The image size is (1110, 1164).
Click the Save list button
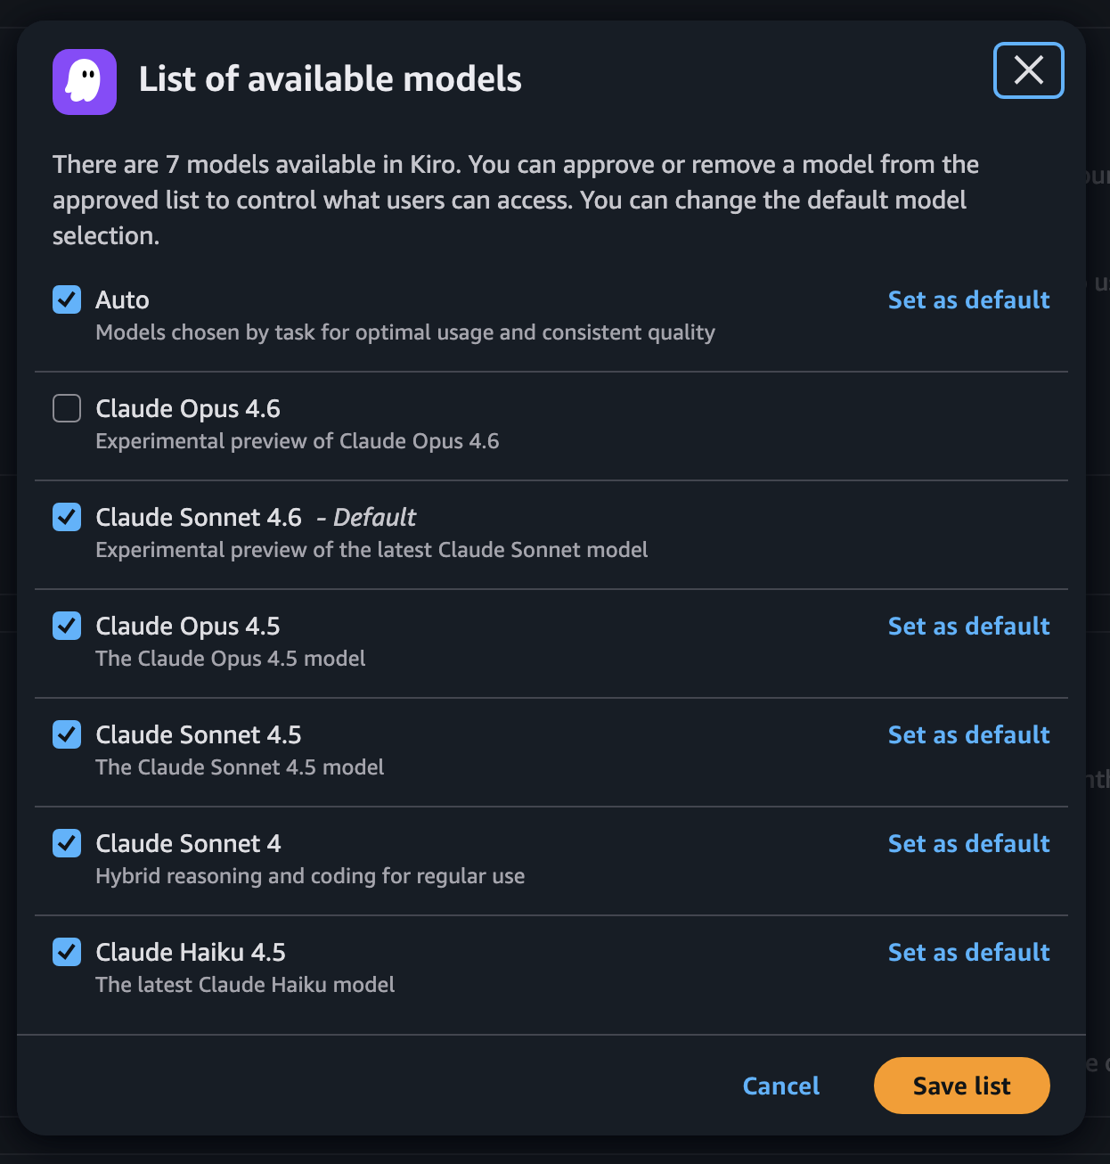click(x=961, y=1086)
